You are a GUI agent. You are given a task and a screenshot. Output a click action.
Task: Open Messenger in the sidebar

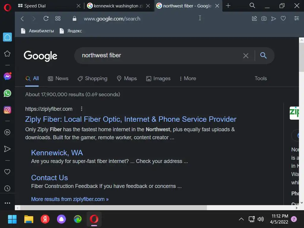(x=7, y=76)
